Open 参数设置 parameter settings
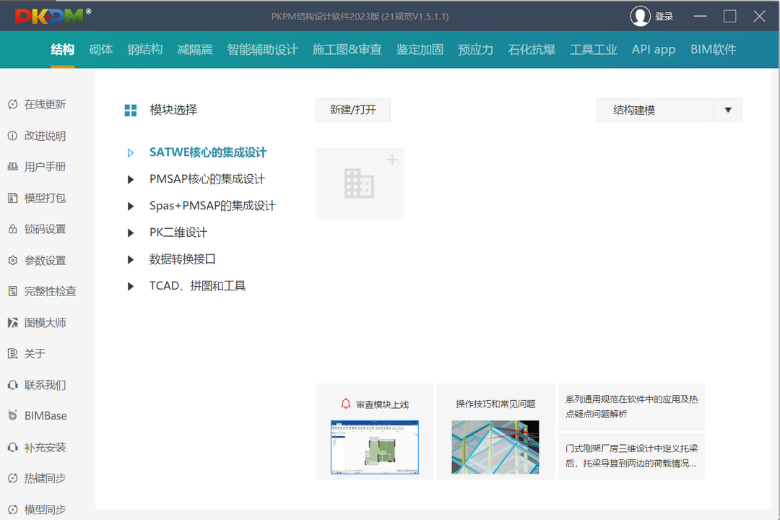 coord(43,260)
